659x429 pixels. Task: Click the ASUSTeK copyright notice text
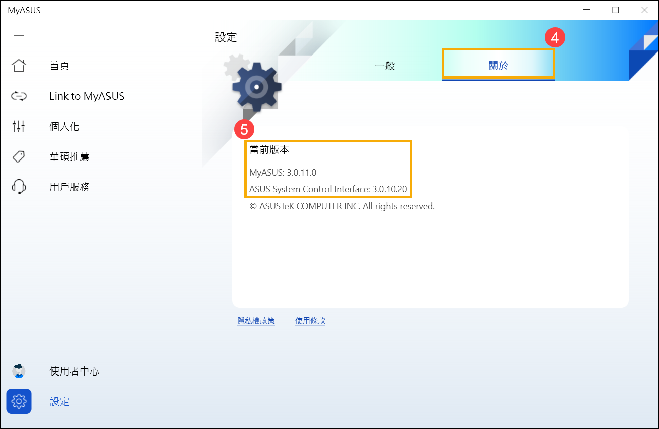[x=342, y=206]
